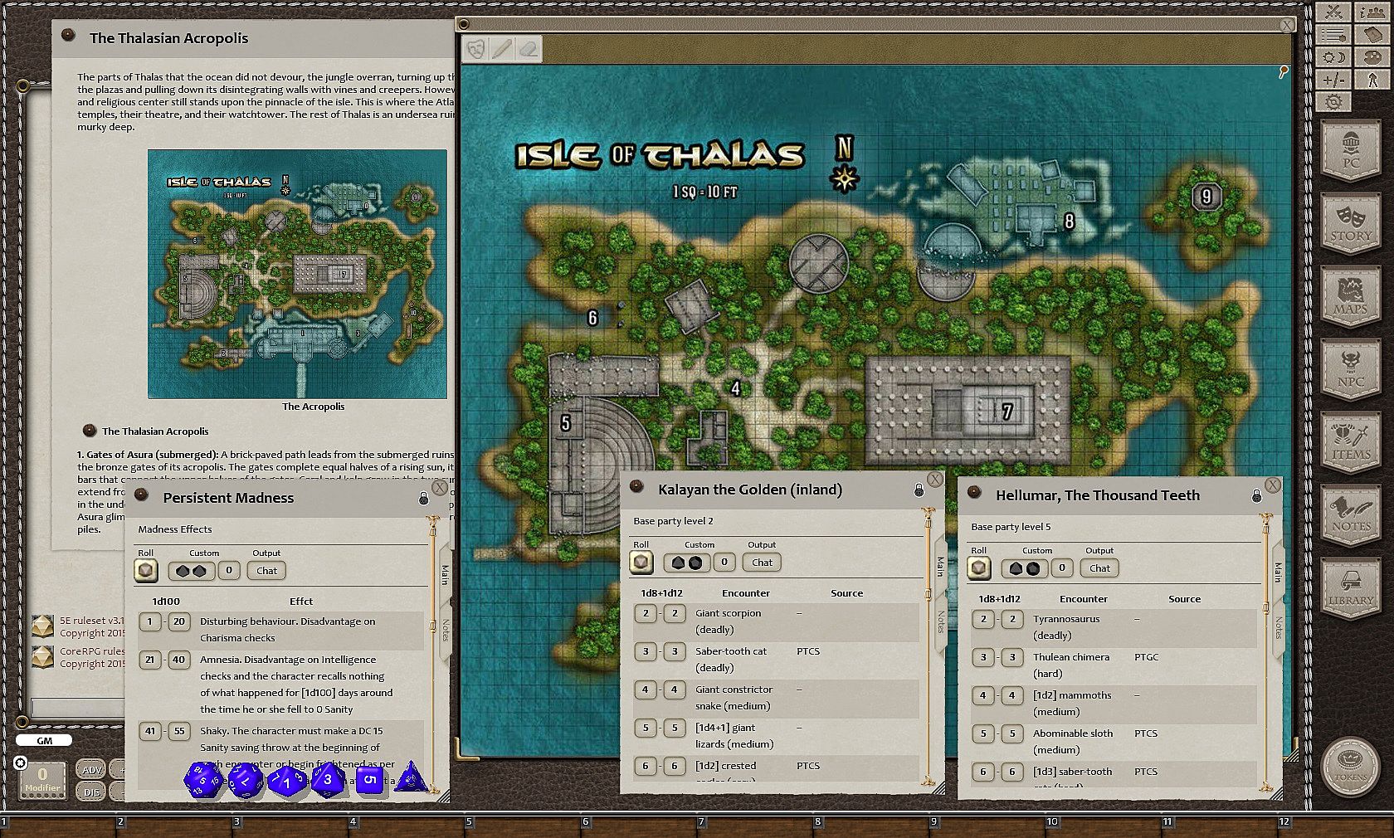Toggle the lock on Kalayan the Golden window
Screen dimensions: 1394x838
(919, 490)
